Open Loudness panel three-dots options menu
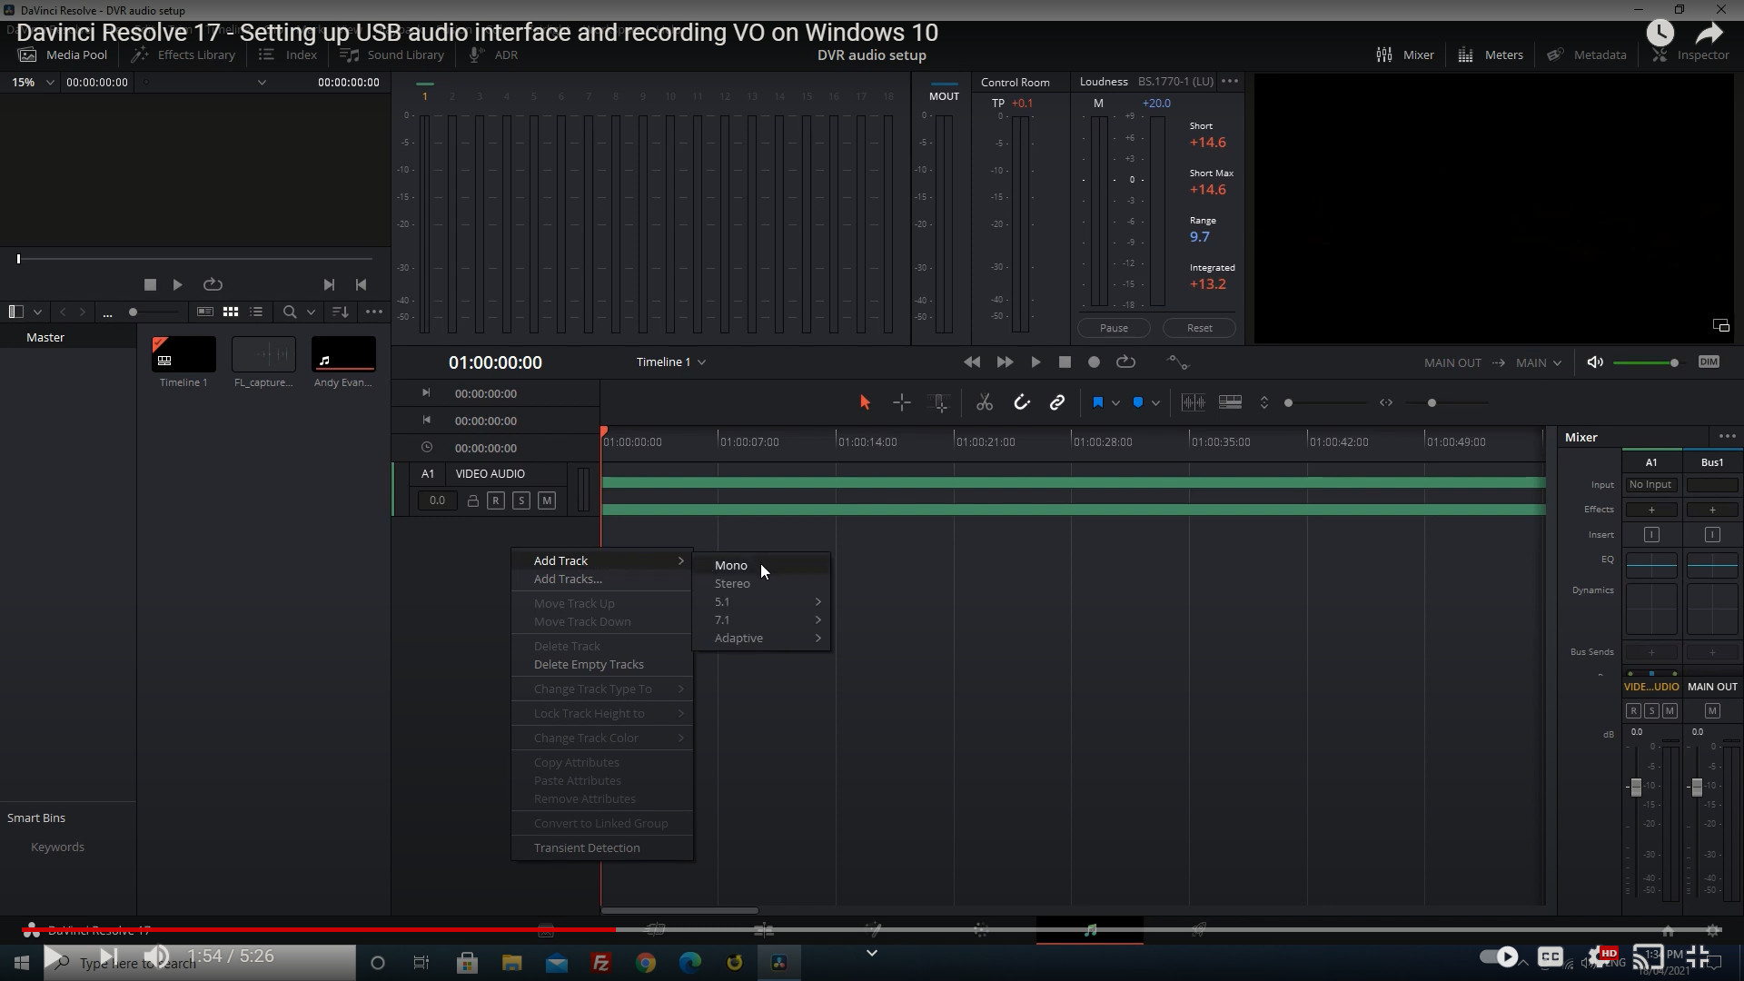 coord(1230,81)
